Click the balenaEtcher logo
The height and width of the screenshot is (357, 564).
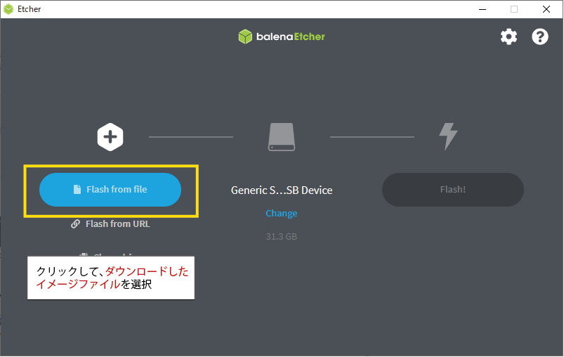coord(282,37)
